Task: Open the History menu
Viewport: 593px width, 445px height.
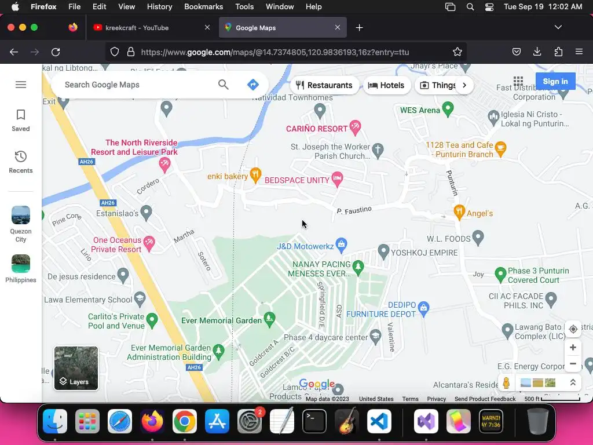Action: pyautogui.click(x=159, y=7)
